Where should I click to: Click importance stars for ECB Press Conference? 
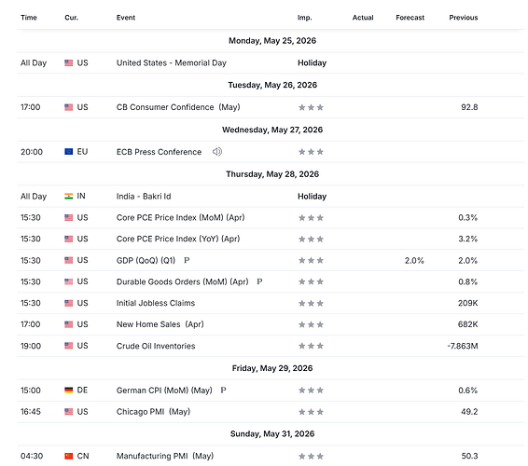click(x=311, y=152)
